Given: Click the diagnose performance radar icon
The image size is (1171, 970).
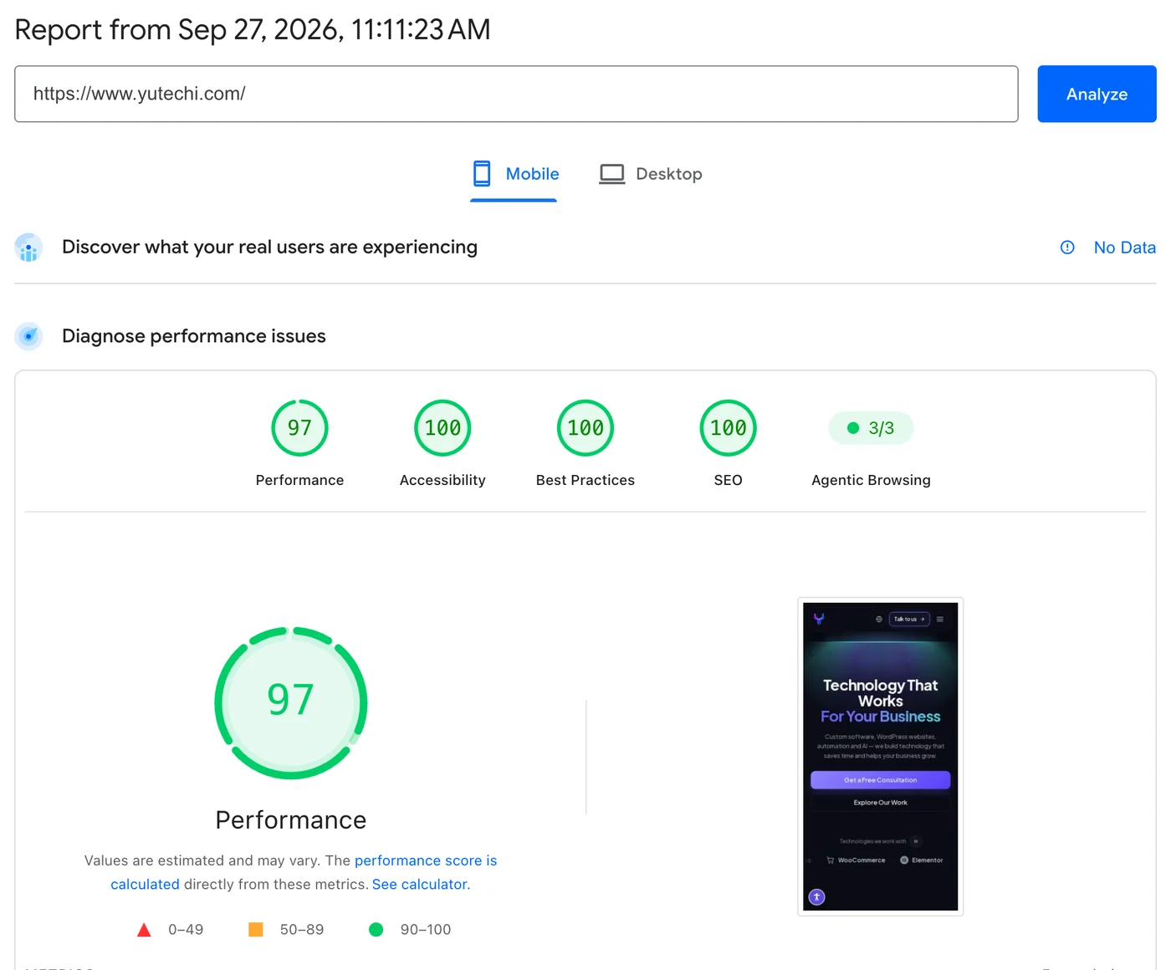Looking at the screenshot, I should click(28, 336).
